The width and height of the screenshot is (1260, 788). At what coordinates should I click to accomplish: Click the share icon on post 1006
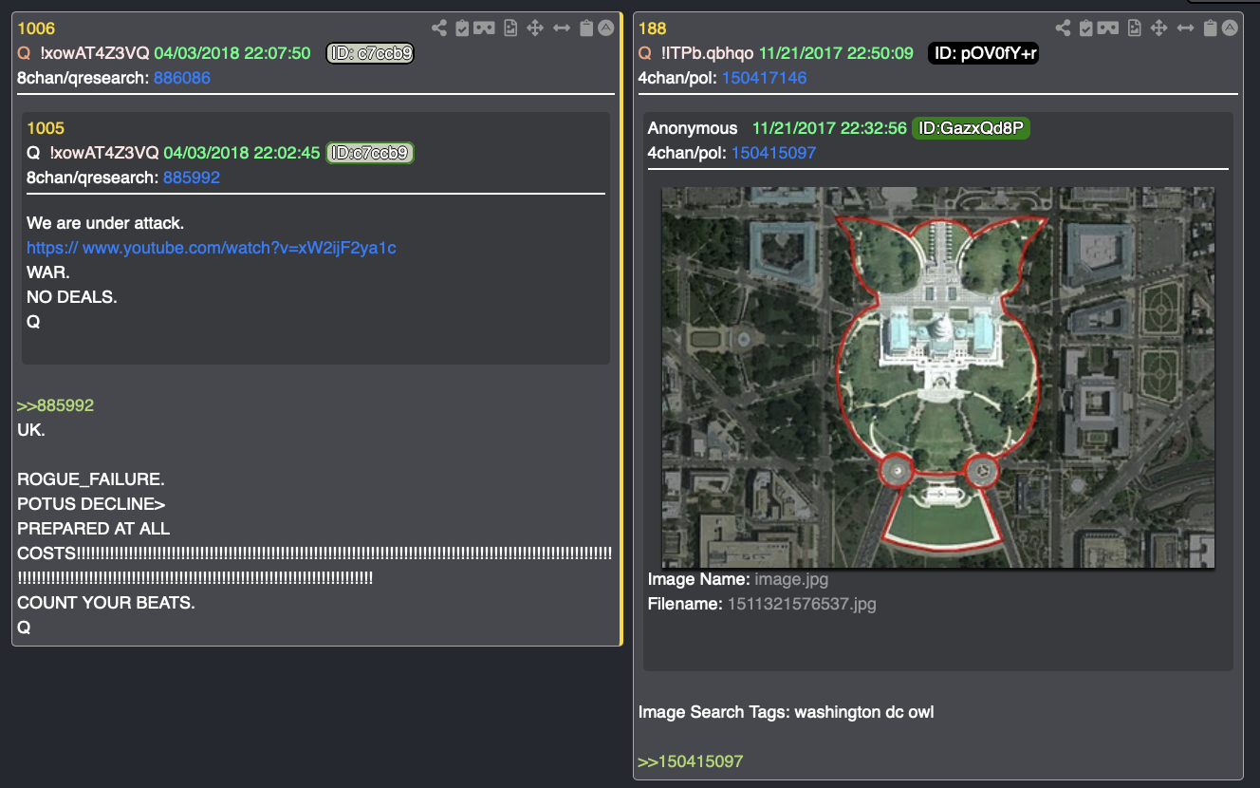[439, 28]
